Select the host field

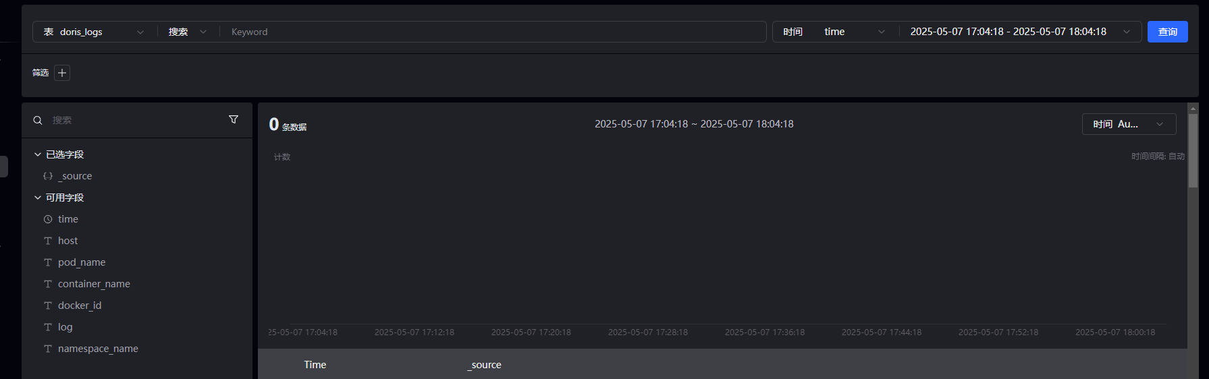(x=68, y=241)
